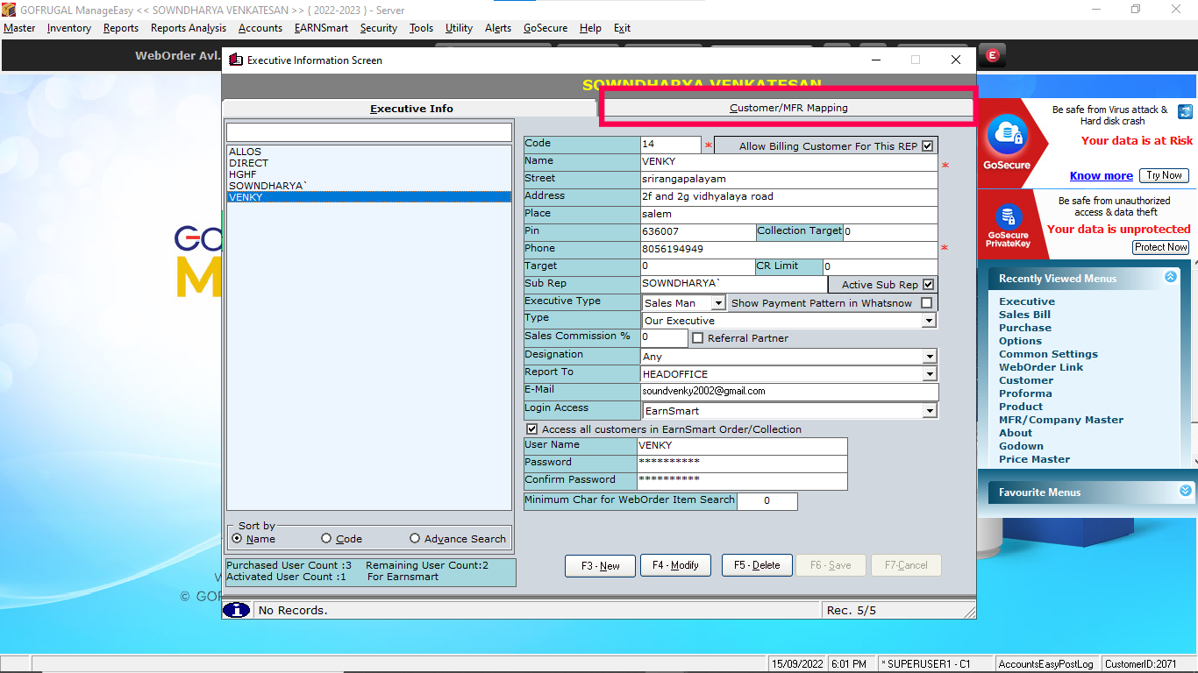Switch to Customer/MFR Mapping tab

point(788,108)
